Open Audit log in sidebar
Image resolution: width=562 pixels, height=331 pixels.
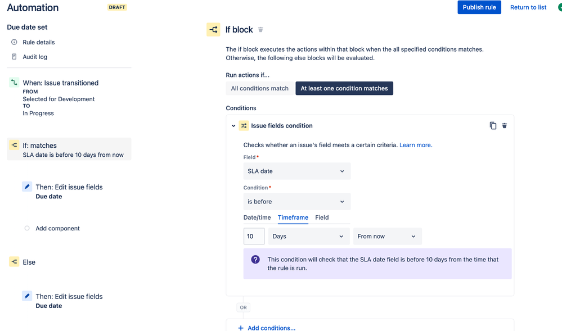35,57
